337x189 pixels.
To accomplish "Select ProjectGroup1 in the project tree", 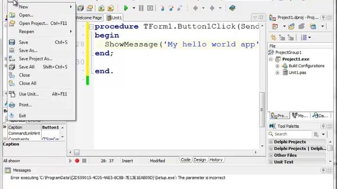I will point(288,52).
